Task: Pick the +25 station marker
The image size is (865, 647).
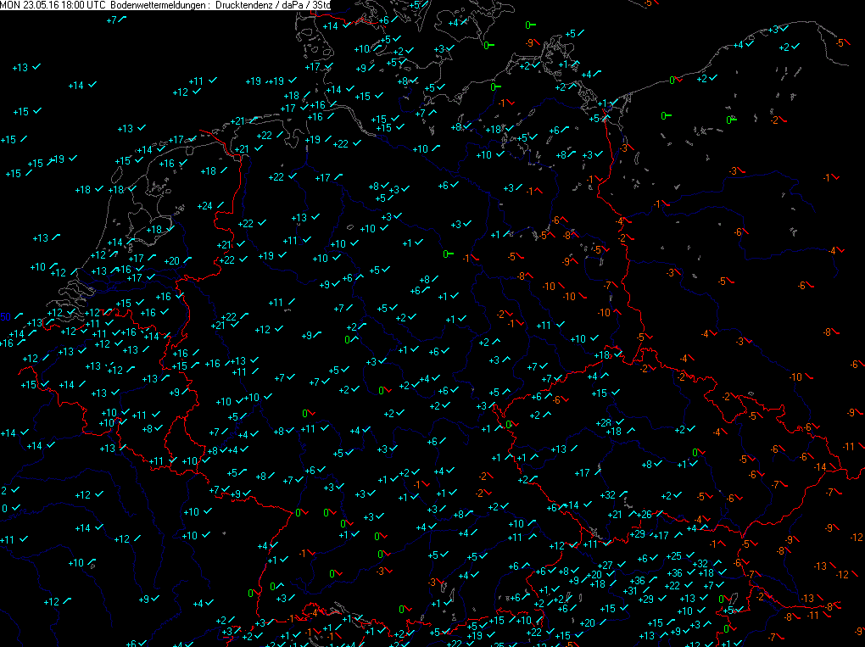Action: 675,556
